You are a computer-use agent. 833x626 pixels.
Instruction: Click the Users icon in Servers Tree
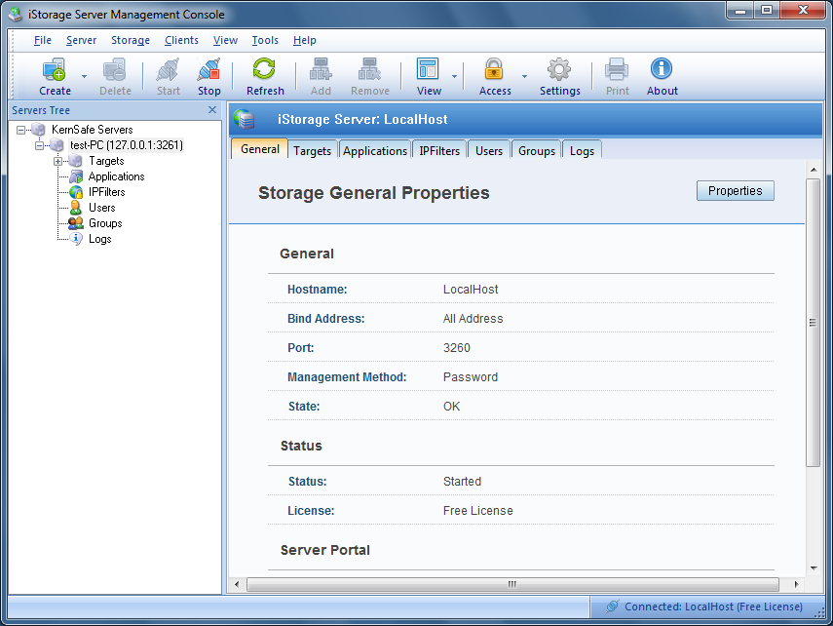pos(76,208)
